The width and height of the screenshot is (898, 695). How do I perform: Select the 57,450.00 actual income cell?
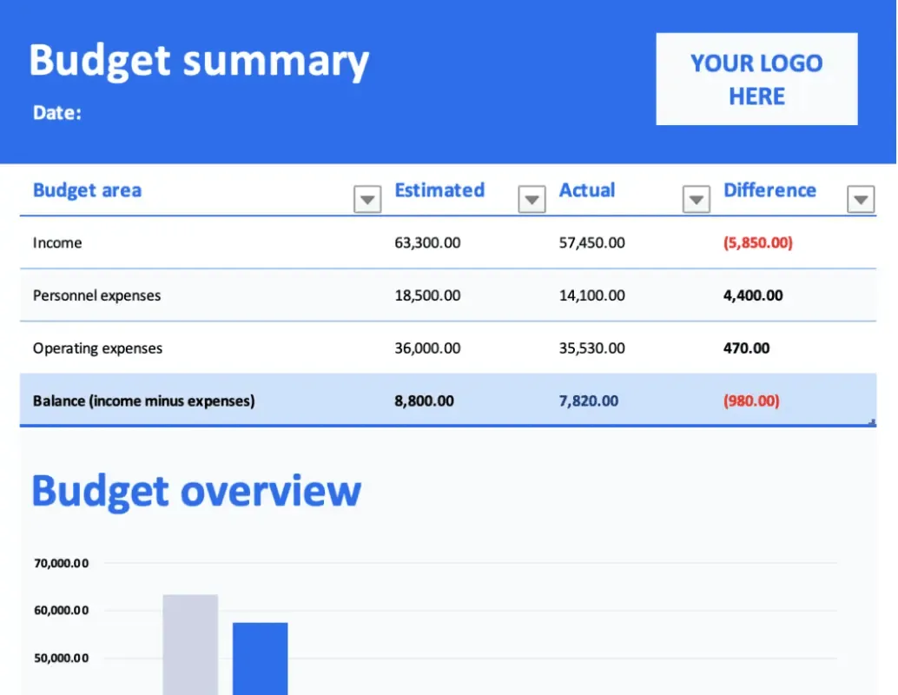click(x=591, y=243)
